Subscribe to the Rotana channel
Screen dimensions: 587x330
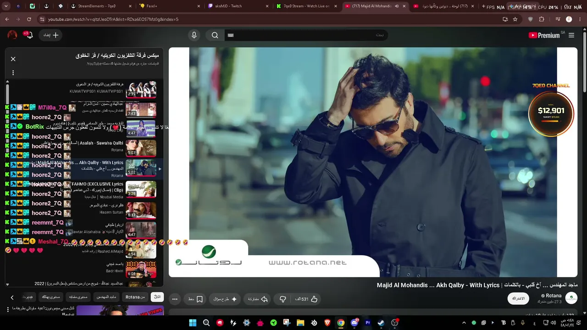518,298
